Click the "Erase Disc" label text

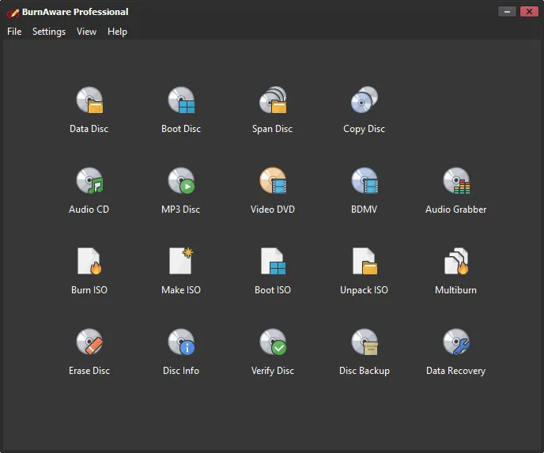click(x=89, y=371)
